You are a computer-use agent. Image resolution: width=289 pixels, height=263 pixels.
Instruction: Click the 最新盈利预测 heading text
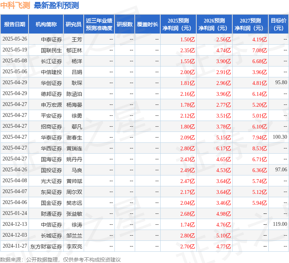click(56, 5)
